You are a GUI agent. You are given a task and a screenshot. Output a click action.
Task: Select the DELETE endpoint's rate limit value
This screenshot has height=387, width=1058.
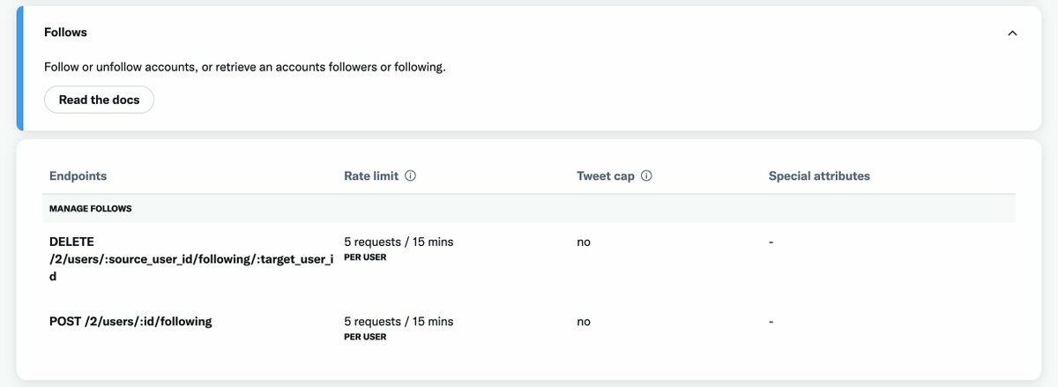(x=399, y=242)
